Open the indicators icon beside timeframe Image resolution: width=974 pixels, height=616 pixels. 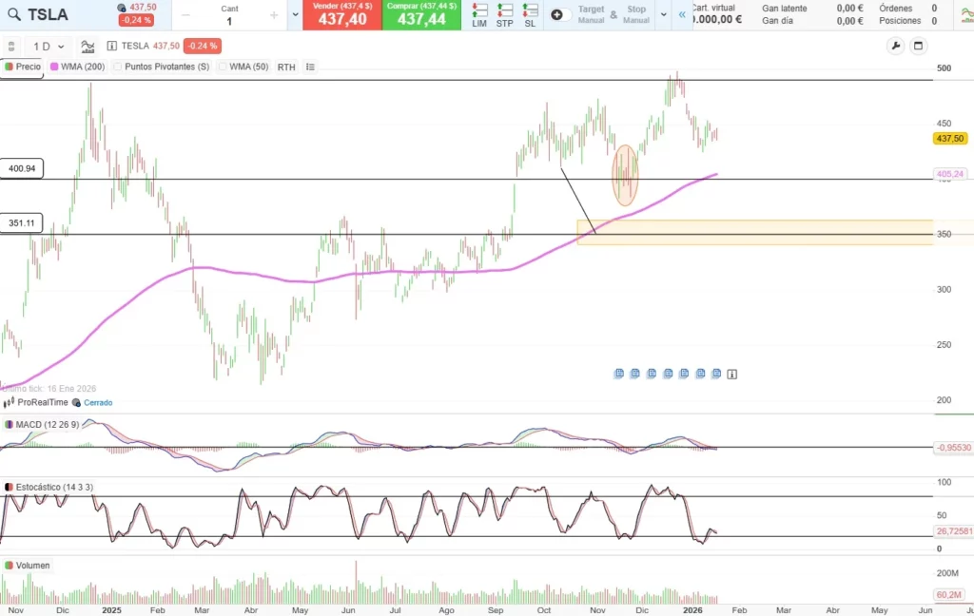coord(88,46)
